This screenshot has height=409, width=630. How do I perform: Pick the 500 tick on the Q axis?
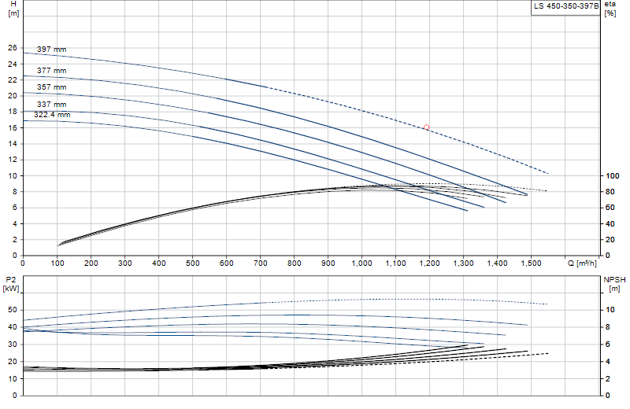(192, 263)
